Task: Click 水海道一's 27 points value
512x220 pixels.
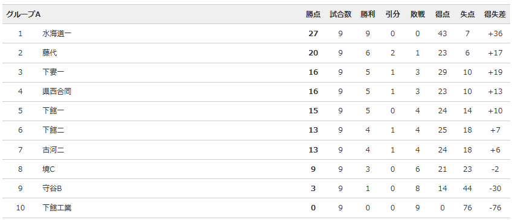Action: pos(313,34)
